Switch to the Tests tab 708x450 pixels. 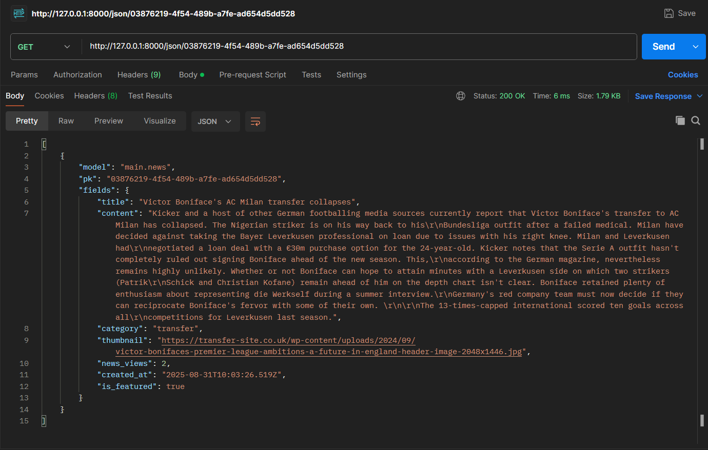pos(311,75)
